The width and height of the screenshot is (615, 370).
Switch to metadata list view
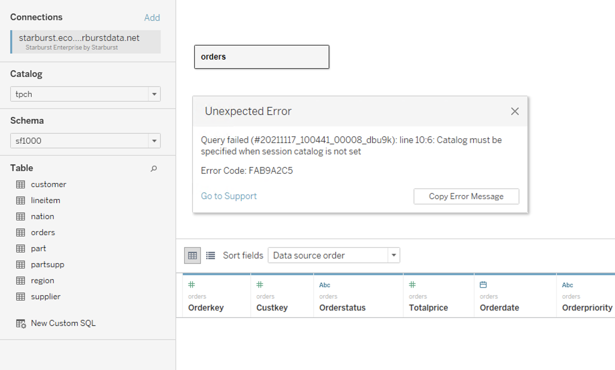pos(210,255)
